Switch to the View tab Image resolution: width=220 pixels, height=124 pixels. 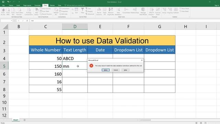coord(59,6)
